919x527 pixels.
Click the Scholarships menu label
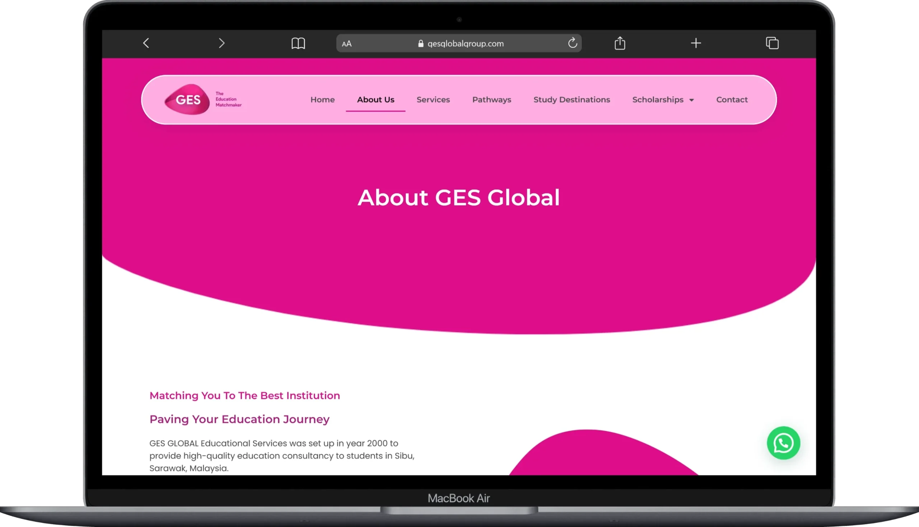point(657,100)
